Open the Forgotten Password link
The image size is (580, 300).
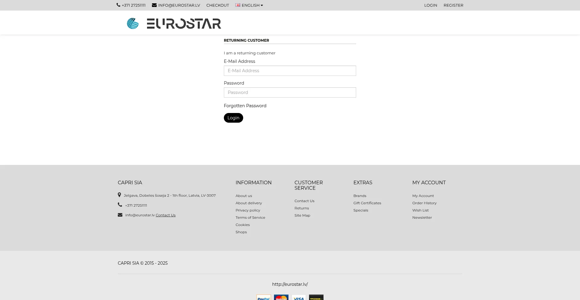(245, 106)
